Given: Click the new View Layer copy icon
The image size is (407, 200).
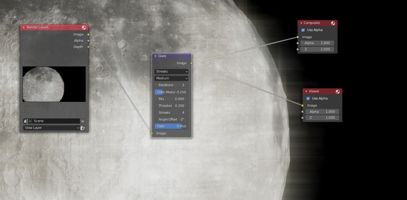Looking at the screenshot, I should [82, 128].
